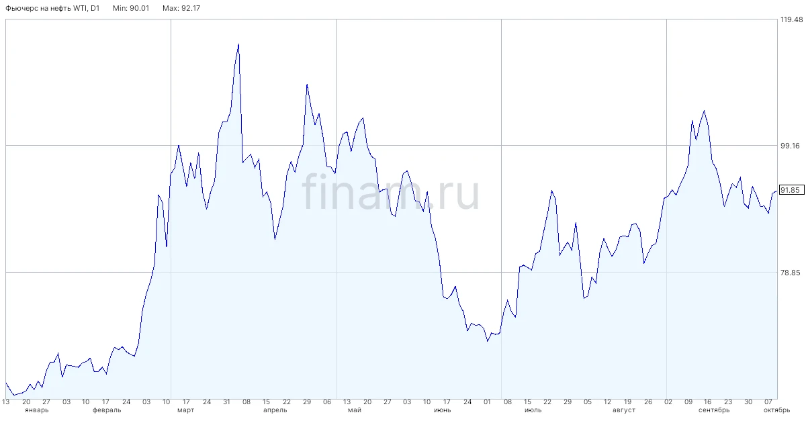Screen dimensions: 806x423
Task: Click the date tick labeled 02
Action: (668, 402)
